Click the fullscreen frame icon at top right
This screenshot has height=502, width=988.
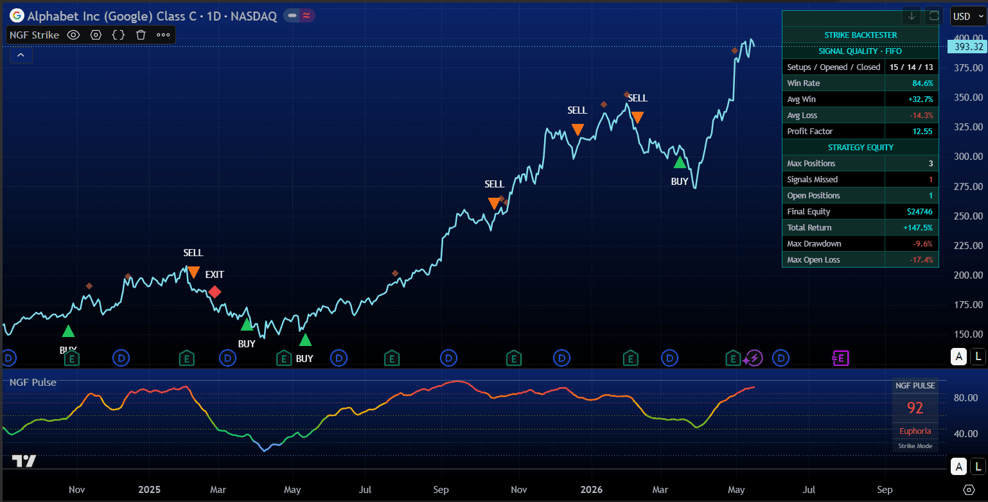pos(933,16)
